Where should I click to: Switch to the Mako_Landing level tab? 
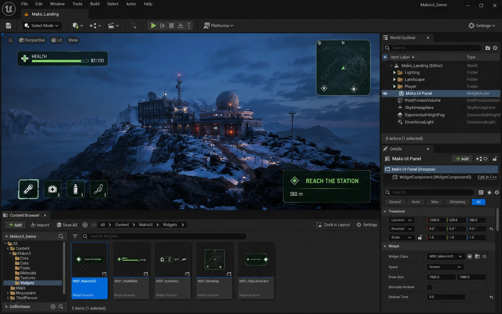54,14
